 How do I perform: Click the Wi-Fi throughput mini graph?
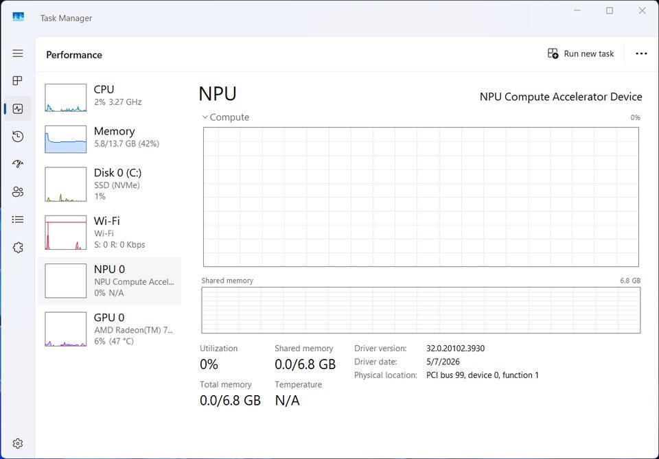click(66, 233)
